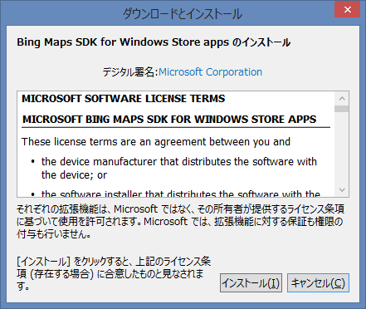Click the license text scrollbar thumb
This screenshot has height=309, width=366.
click(x=341, y=109)
